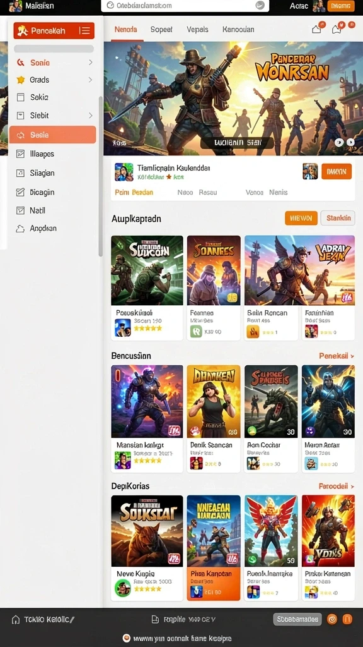
Task: Click the red icon beside Sonie
Action: (x=21, y=63)
